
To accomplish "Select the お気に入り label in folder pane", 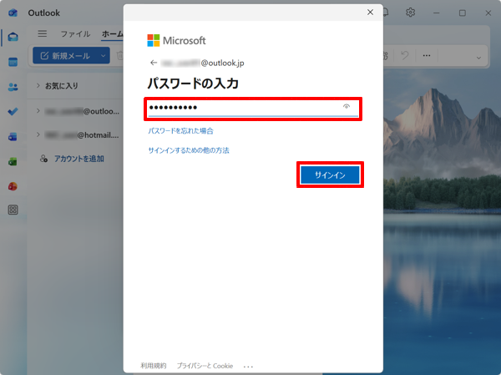I will (x=61, y=86).
